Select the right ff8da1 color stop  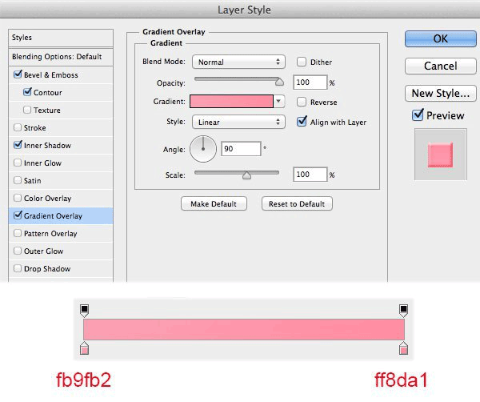pos(403,348)
